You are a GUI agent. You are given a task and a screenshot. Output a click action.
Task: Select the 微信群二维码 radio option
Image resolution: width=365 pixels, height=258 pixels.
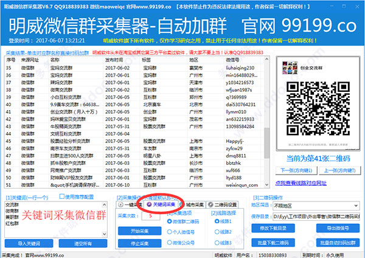[168, 222]
